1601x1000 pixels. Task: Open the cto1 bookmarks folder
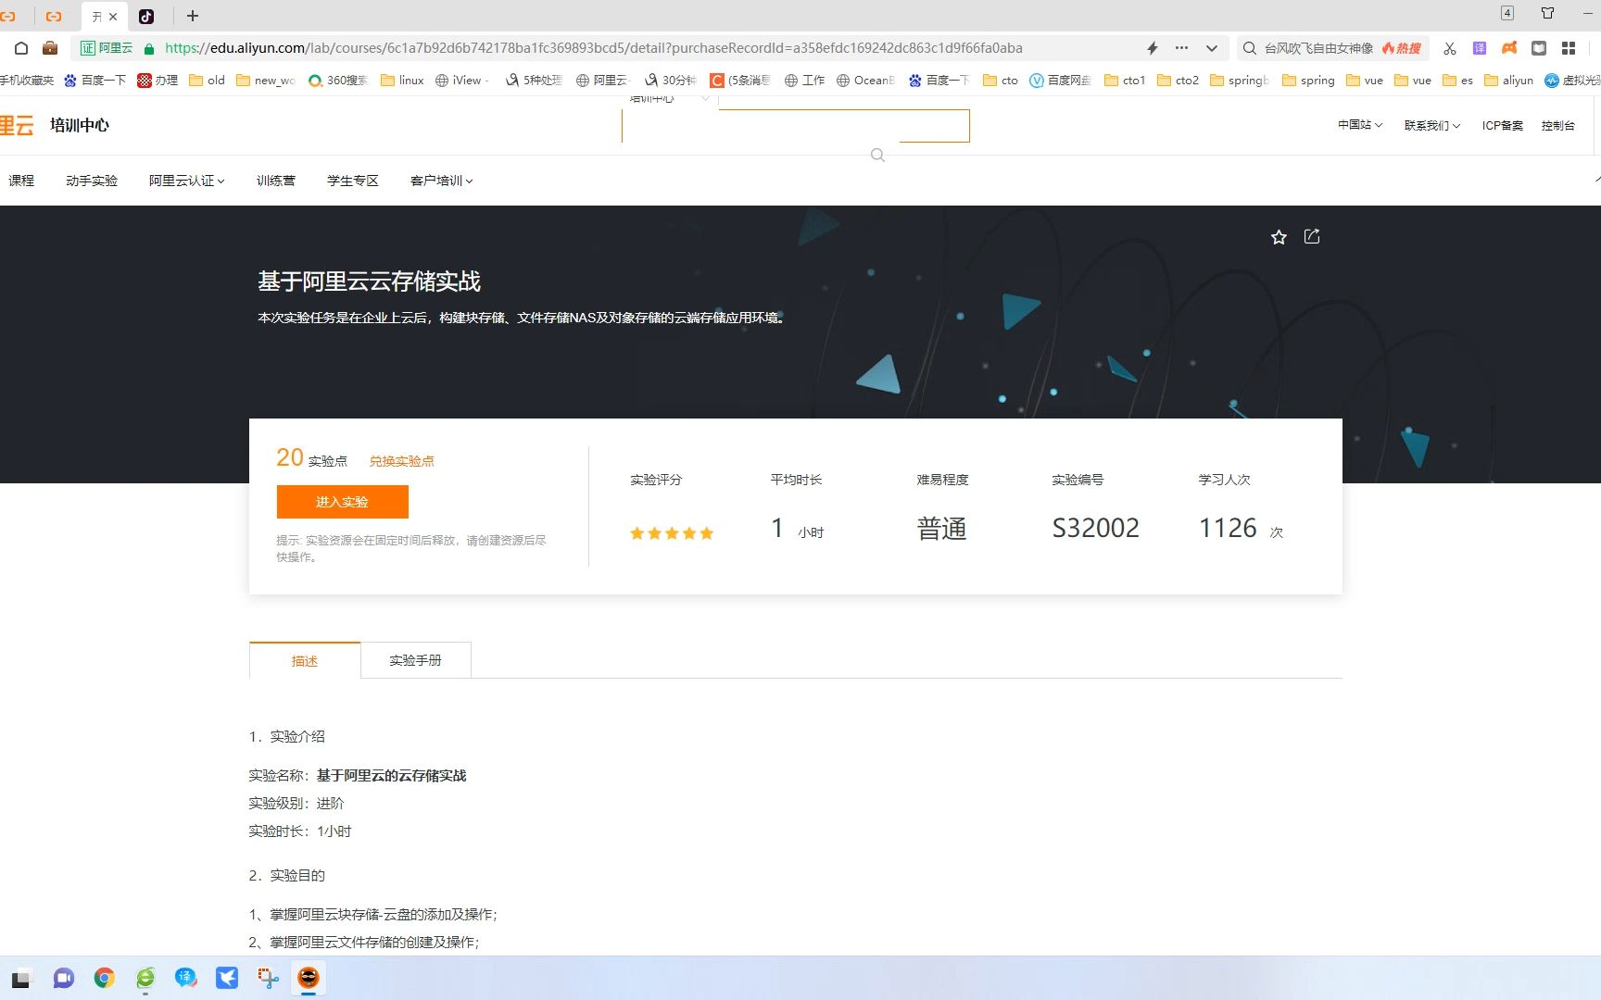point(1125,81)
